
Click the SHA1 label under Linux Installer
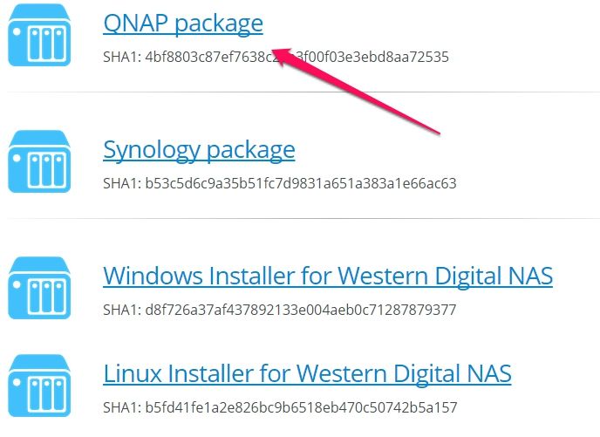(x=122, y=407)
